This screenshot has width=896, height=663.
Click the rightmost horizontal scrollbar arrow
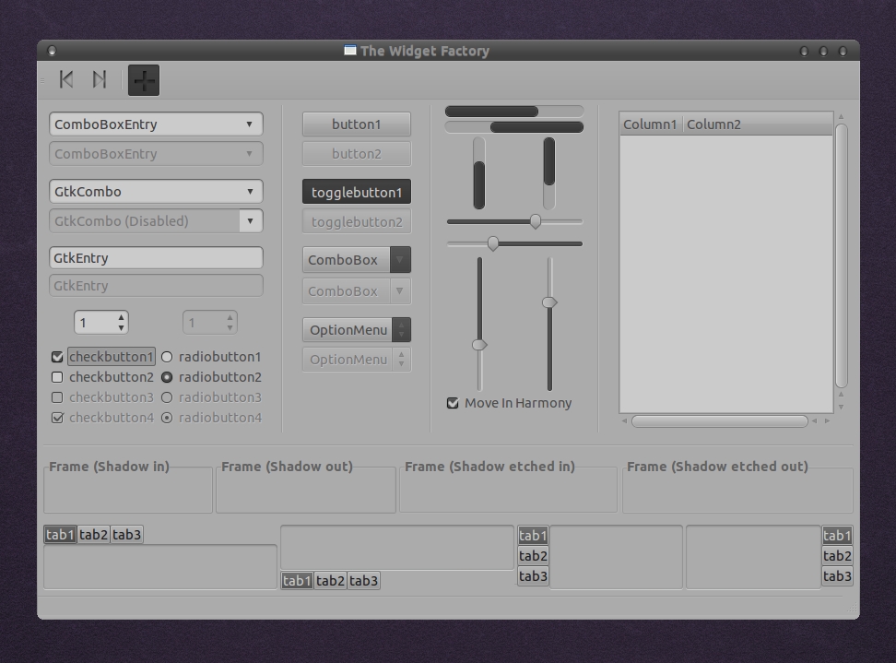click(x=827, y=421)
